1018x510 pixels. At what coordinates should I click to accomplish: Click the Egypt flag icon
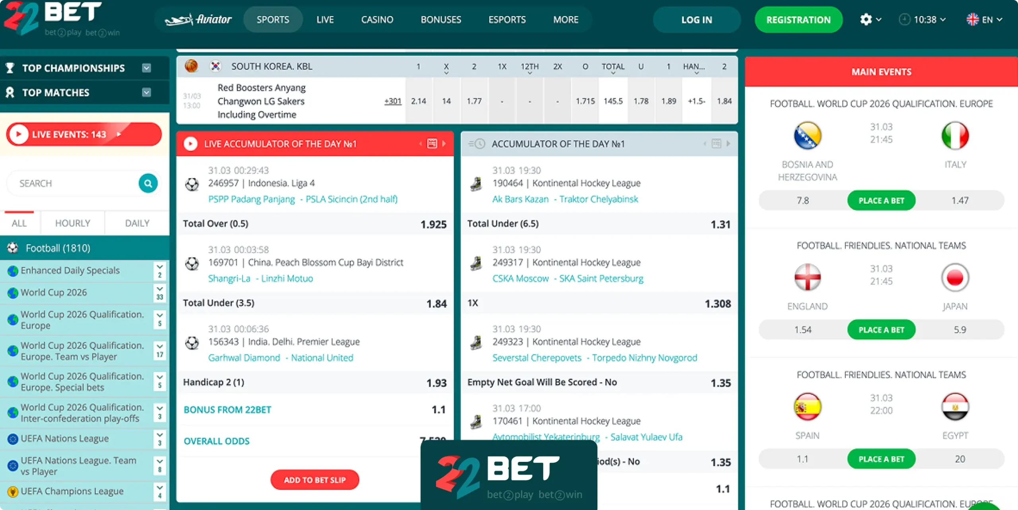click(x=955, y=407)
